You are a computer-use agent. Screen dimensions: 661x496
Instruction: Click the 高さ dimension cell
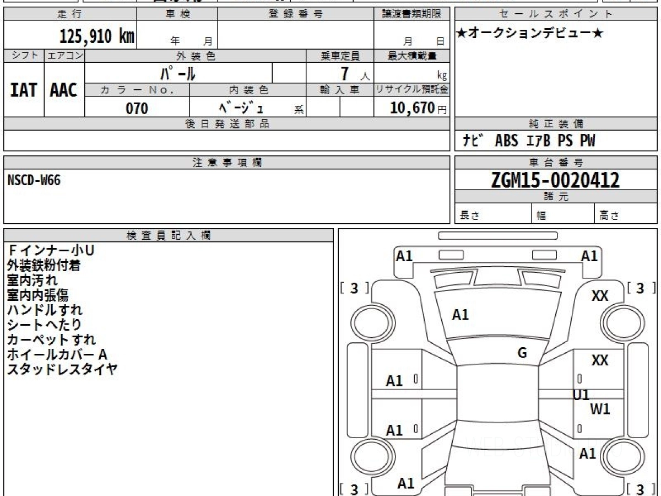tap(626, 214)
